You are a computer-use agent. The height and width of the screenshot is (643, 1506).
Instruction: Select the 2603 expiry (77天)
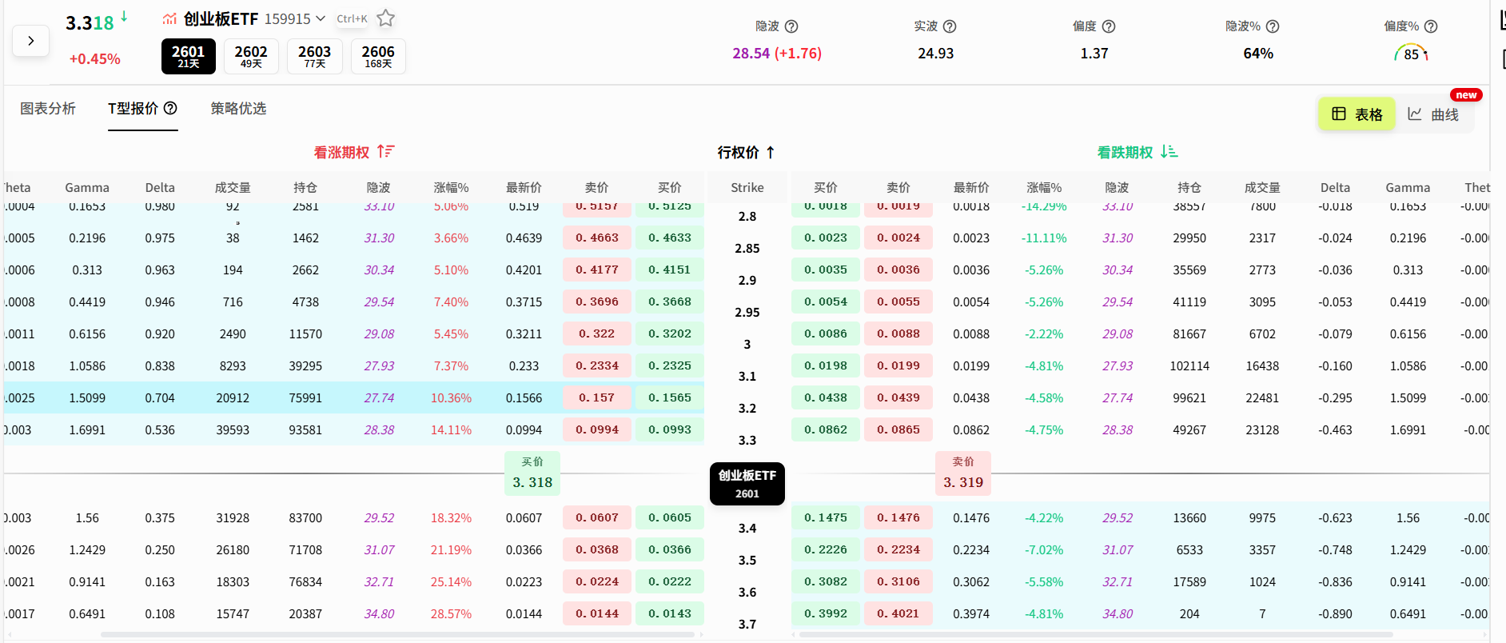pyautogui.click(x=315, y=56)
